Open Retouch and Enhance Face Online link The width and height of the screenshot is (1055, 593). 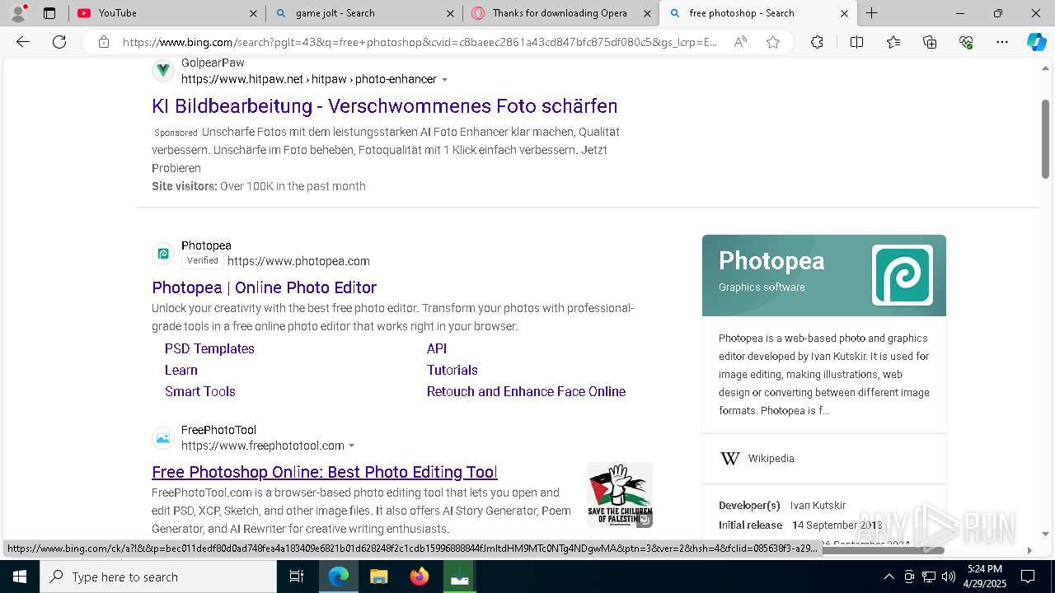tap(526, 391)
